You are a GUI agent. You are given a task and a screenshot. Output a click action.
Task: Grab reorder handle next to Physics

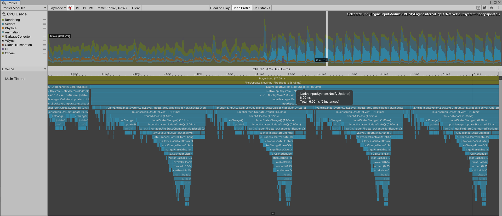click(x=44, y=28)
